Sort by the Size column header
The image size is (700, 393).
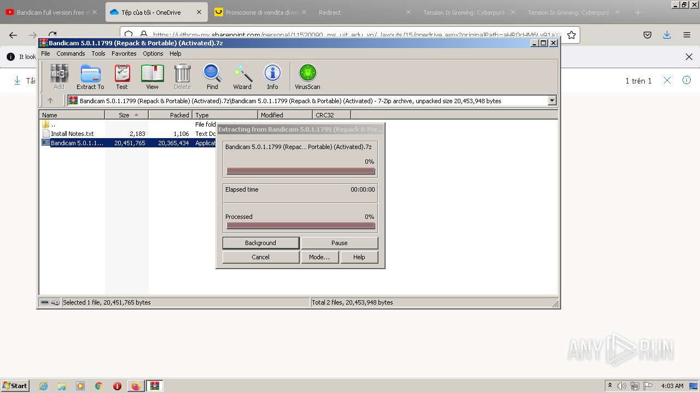126,115
